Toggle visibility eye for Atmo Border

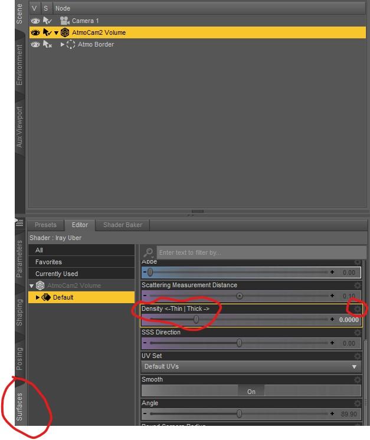point(35,44)
